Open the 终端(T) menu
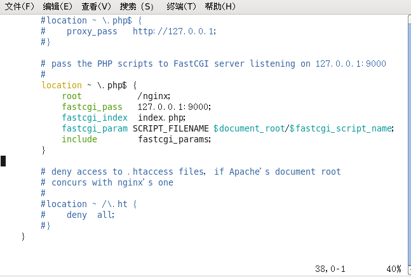Viewport: 411px width, 277px height. tap(182, 6)
